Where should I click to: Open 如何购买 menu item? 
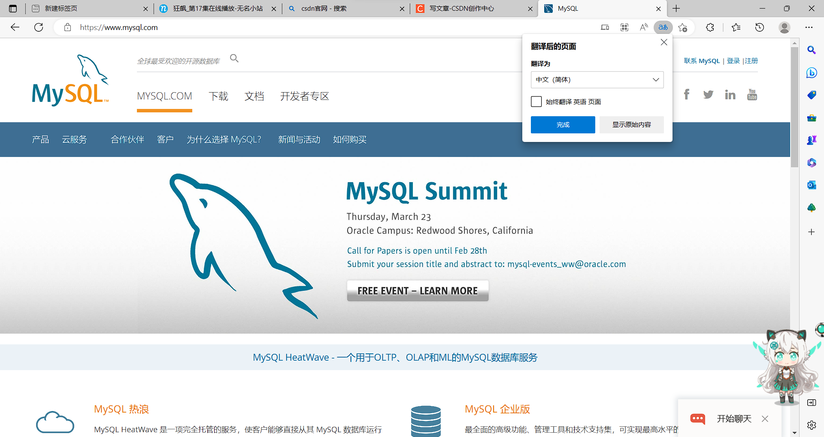coord(350,139)
